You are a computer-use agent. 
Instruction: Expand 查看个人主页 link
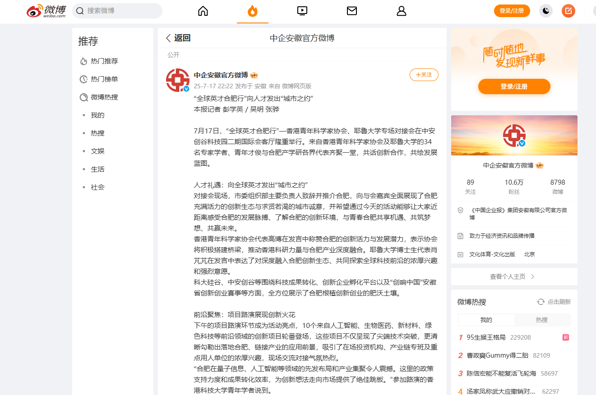tap(514, 277)
